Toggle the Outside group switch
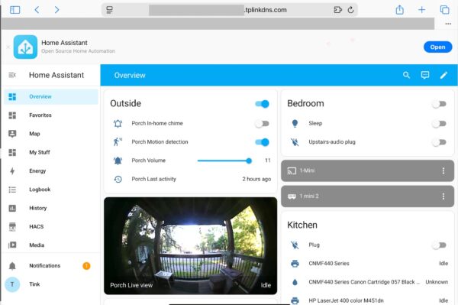458x305 pixels. [262, 104]
